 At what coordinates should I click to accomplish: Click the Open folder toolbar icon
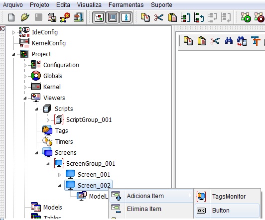coord(25,17)
